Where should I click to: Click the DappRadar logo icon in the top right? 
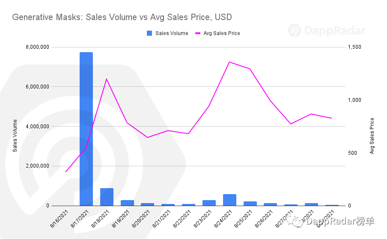(x=295, y=31)
